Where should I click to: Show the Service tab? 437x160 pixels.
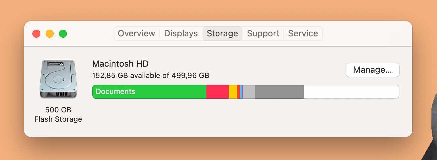pyautogui.click(x=303, y=34)
